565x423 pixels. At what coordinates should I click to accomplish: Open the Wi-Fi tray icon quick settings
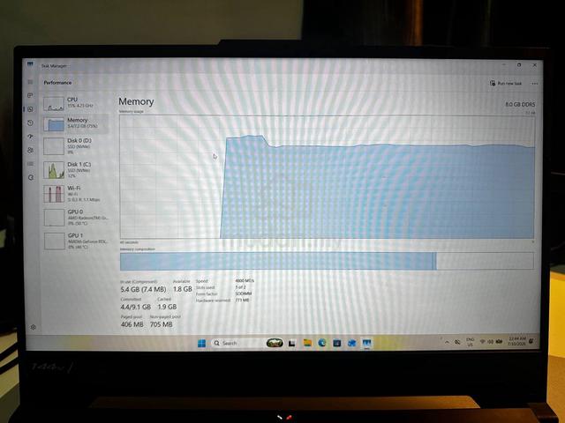(x=483, y=341)
